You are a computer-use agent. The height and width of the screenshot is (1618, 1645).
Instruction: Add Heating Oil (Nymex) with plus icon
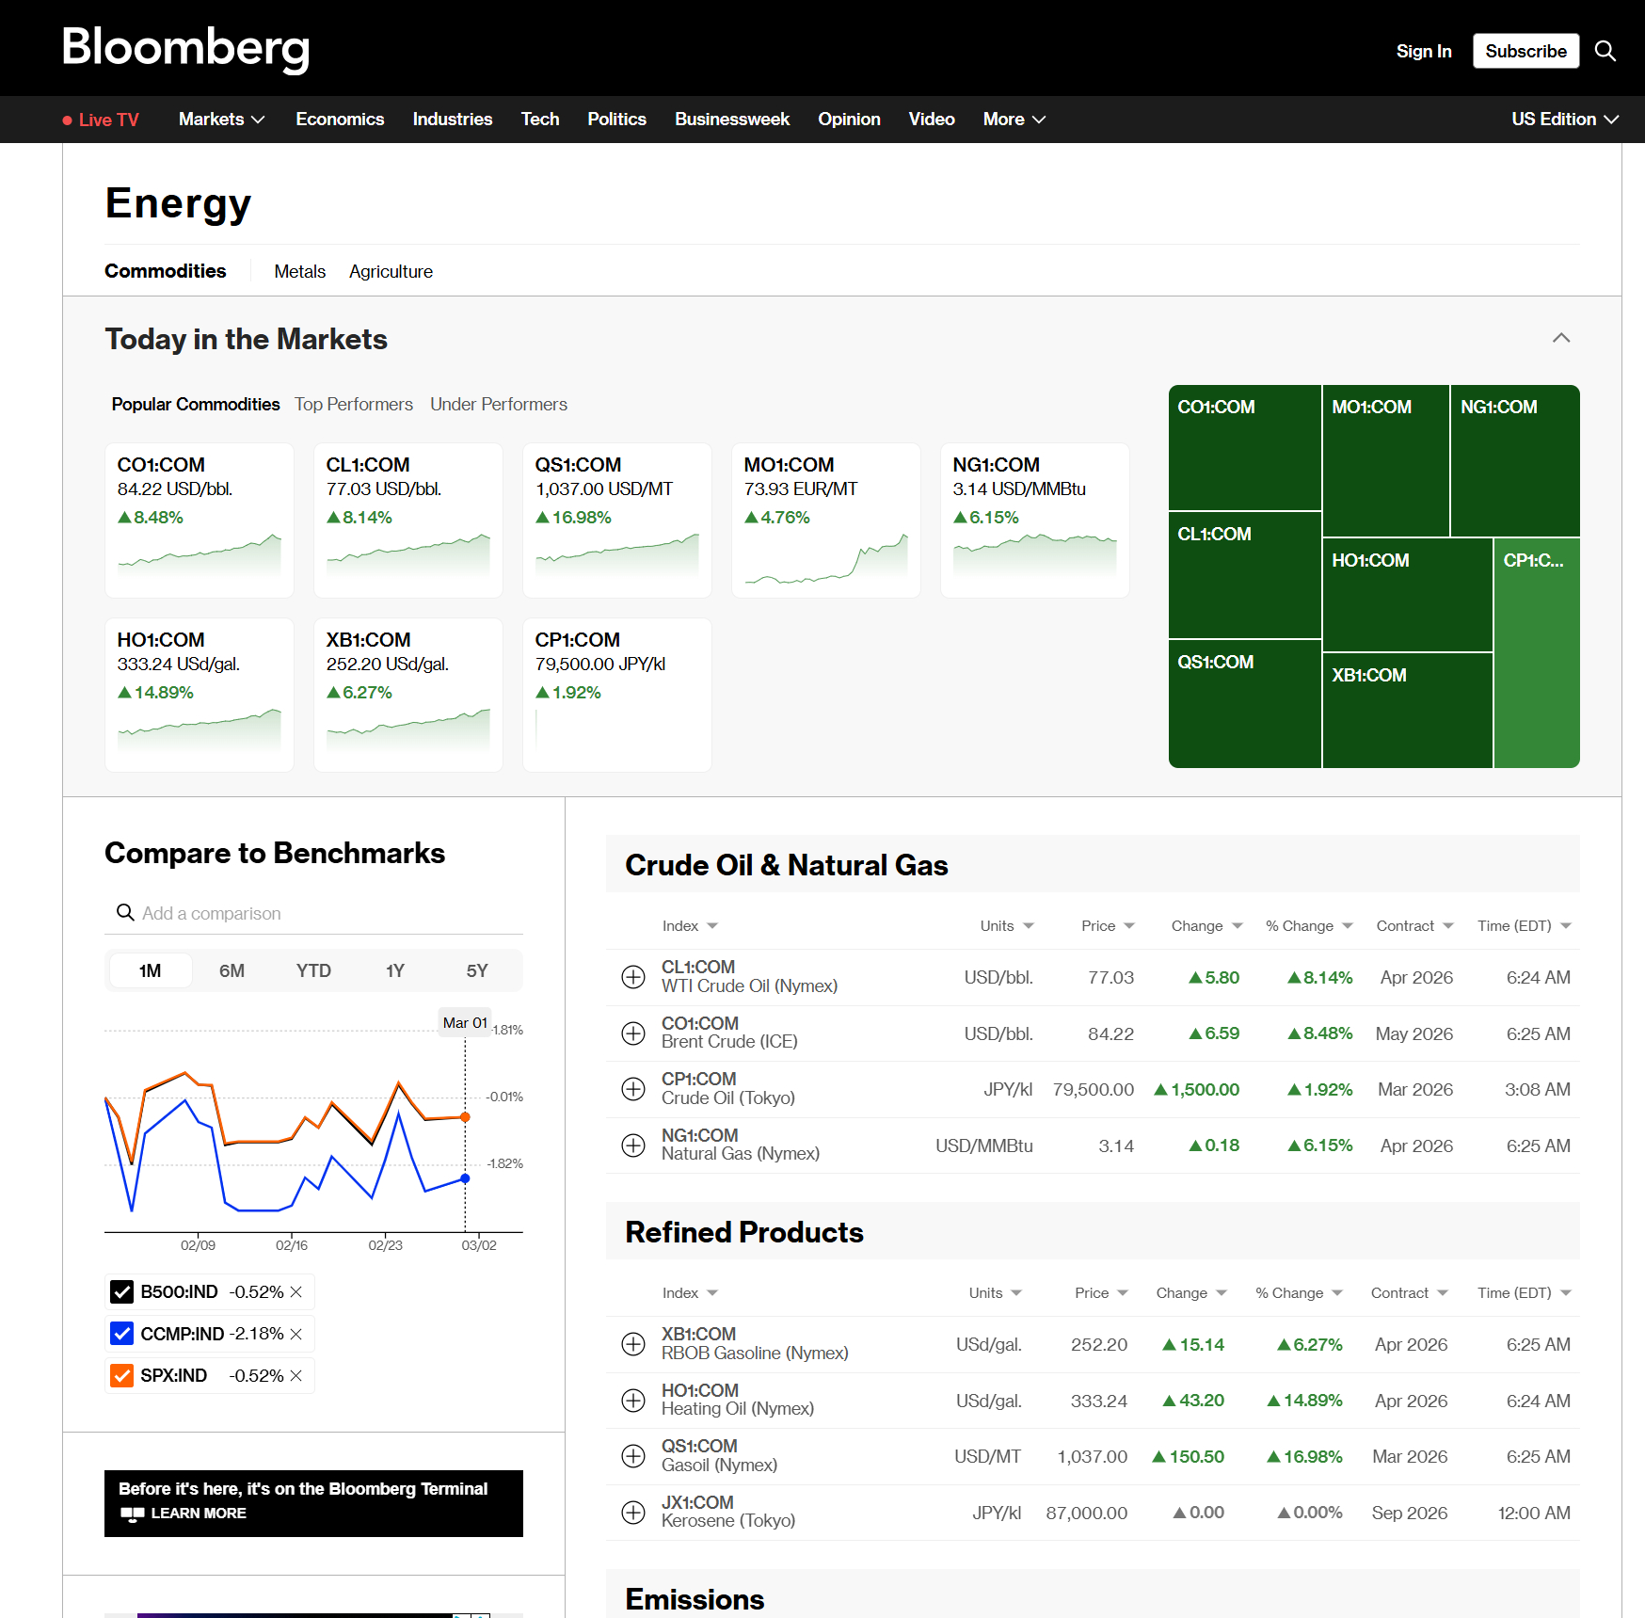point(633,1401)
